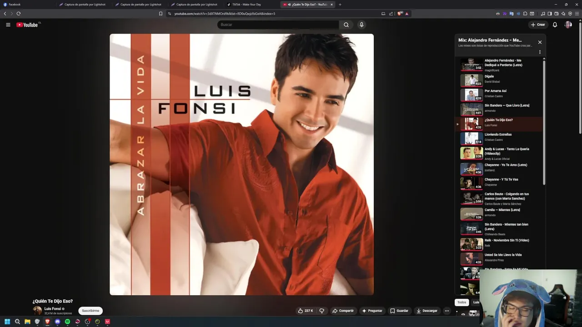
Task: Open the browser main menu
Action: (x=577, y=14)
